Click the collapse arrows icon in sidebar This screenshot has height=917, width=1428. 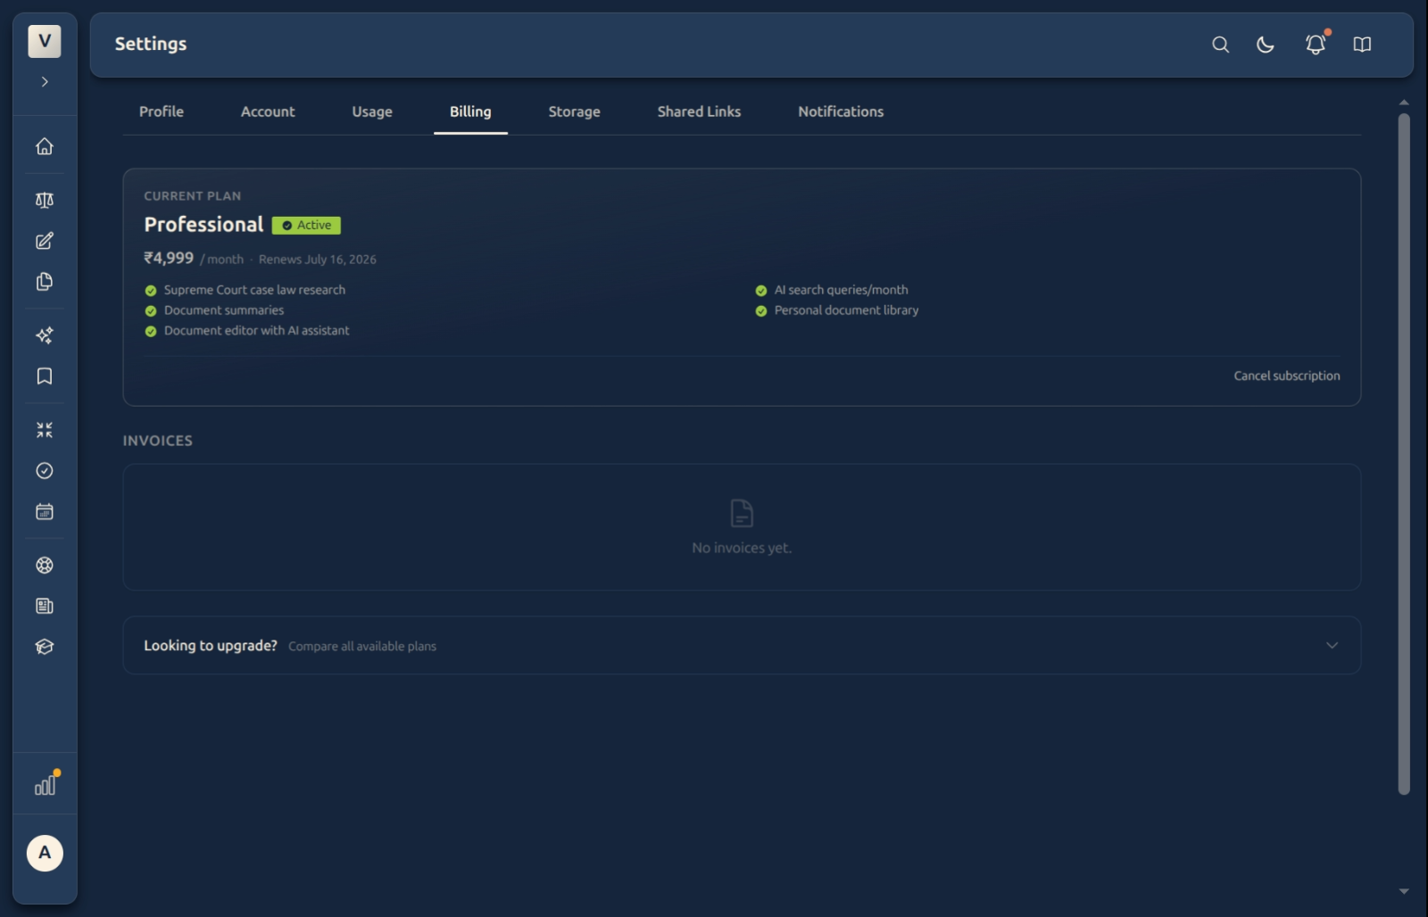(x=45, y=430)
